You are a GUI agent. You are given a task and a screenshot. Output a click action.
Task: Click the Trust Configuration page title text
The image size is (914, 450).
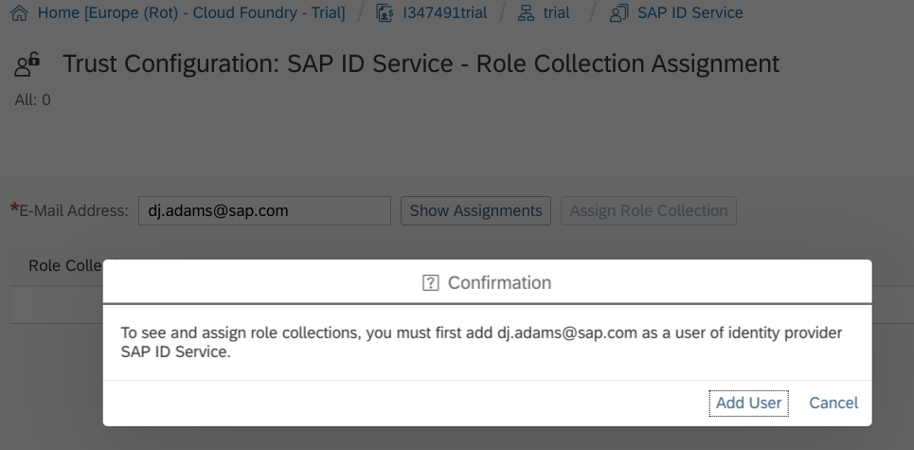[421, 63]
